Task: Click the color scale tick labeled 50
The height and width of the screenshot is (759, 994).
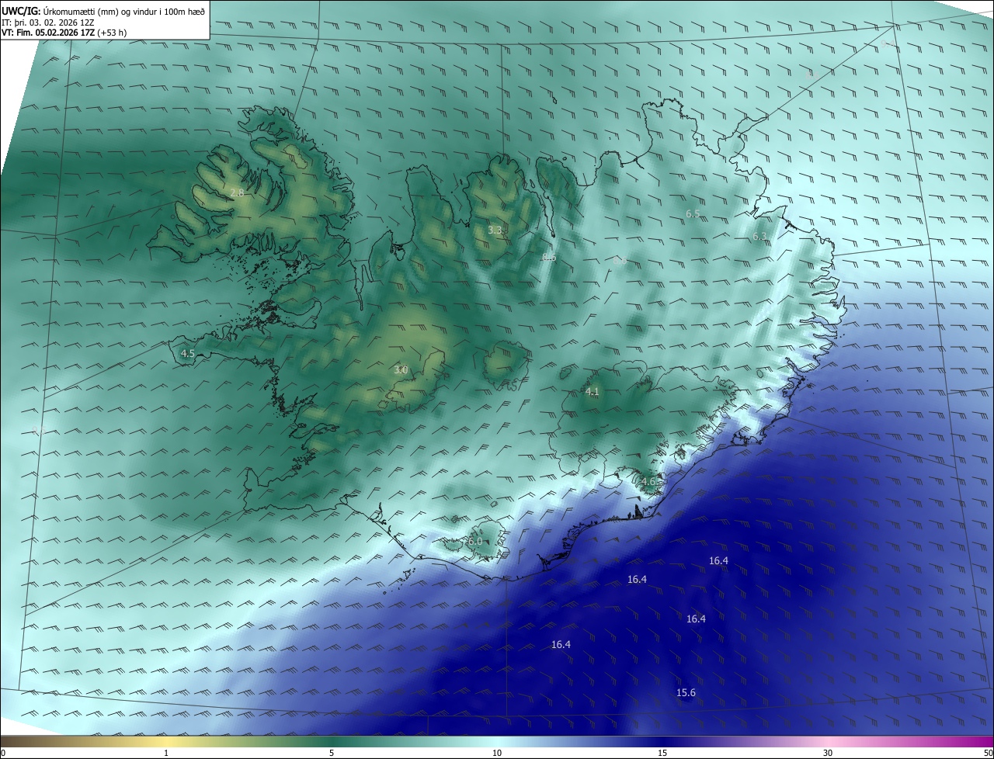Action: tap(988, 753)
